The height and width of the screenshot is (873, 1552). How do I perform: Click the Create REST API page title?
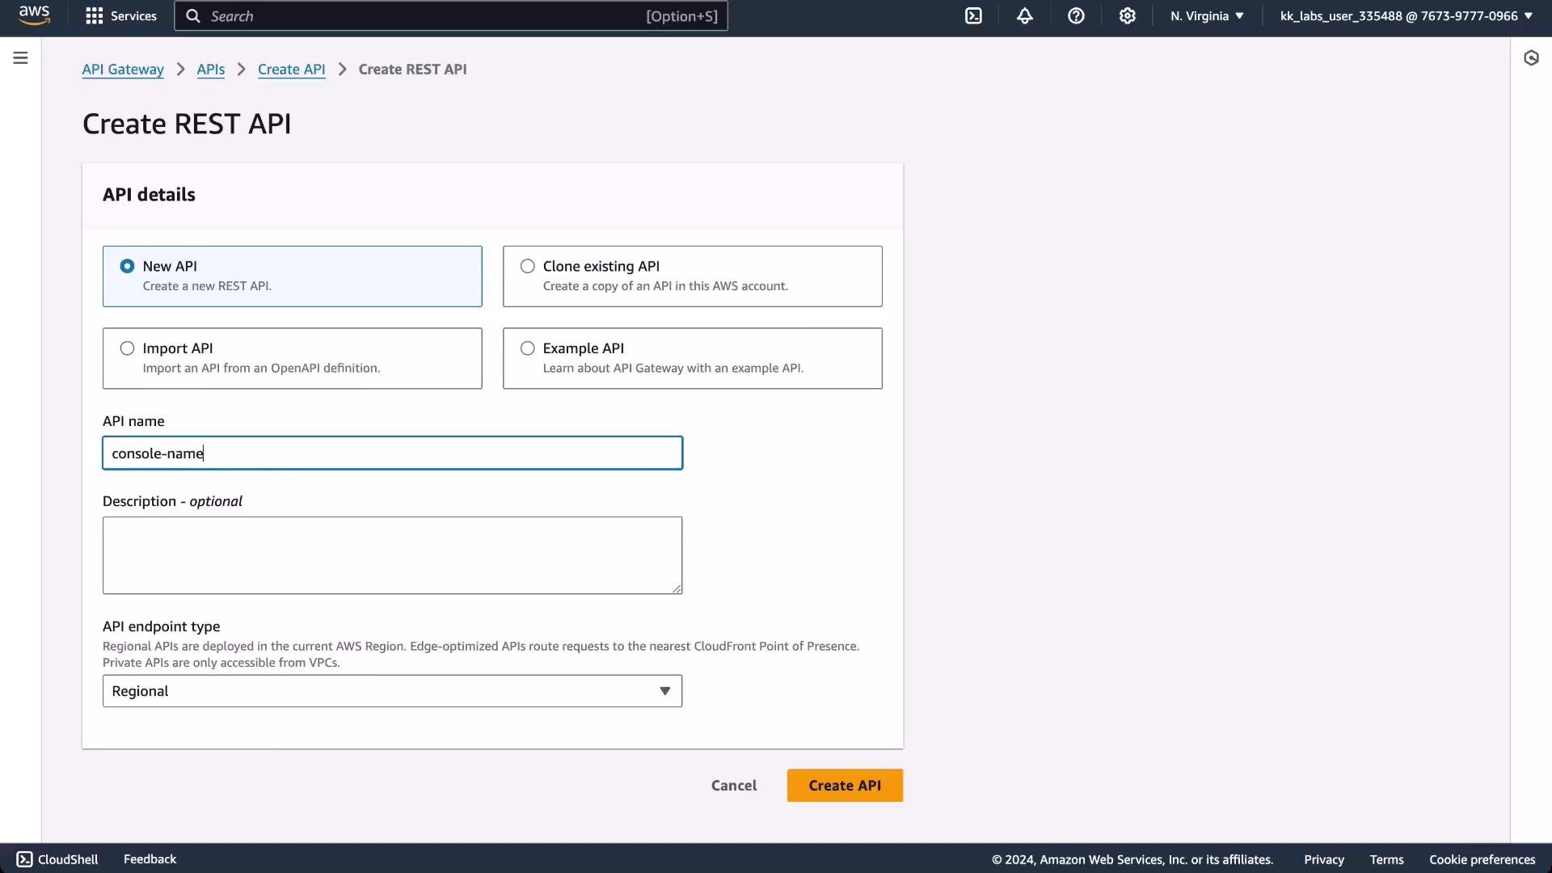tap(187, 124)
